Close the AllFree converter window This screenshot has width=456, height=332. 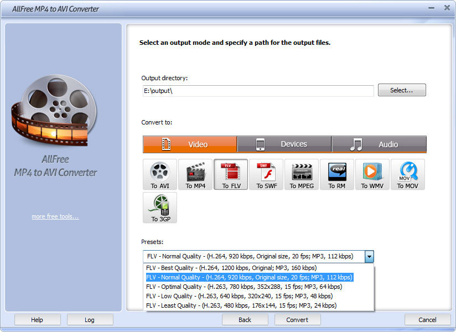[447, 8]
